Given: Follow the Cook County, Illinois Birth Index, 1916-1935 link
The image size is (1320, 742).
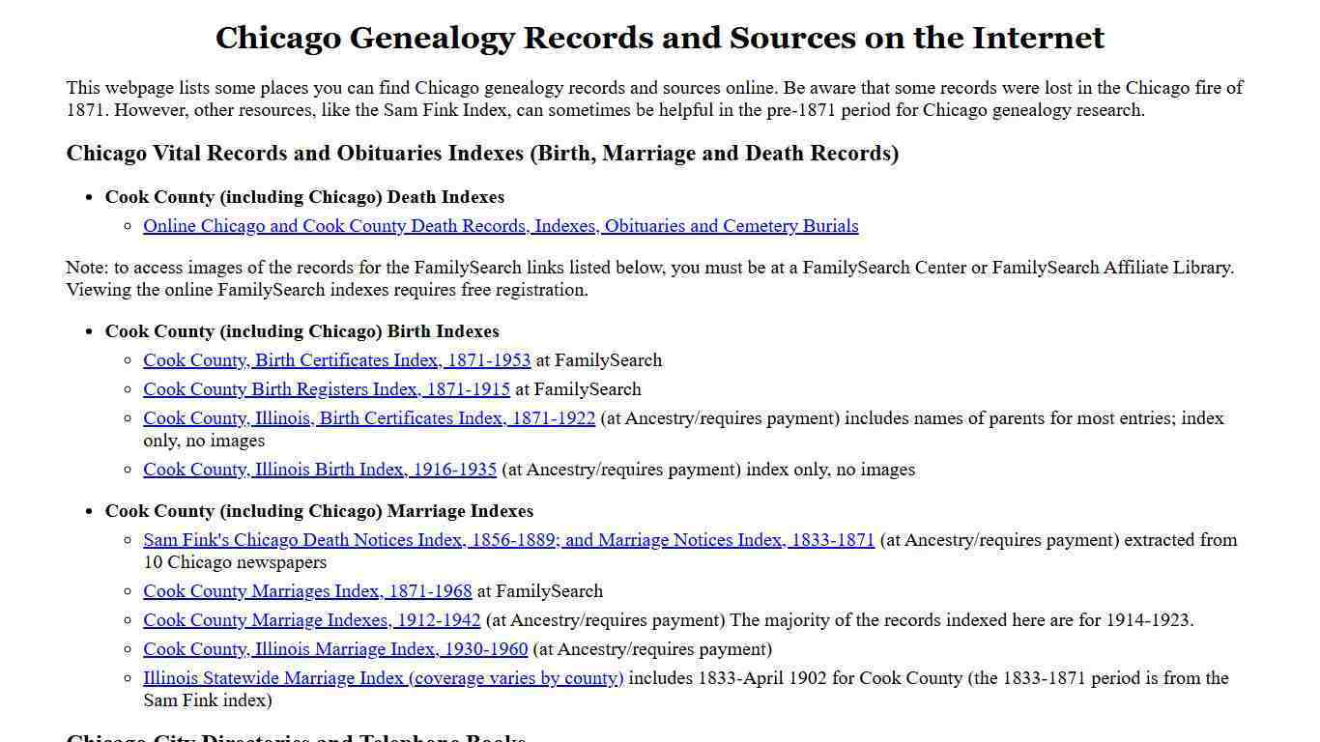Looking at the screenshot, I should click(x=319, y=470).
